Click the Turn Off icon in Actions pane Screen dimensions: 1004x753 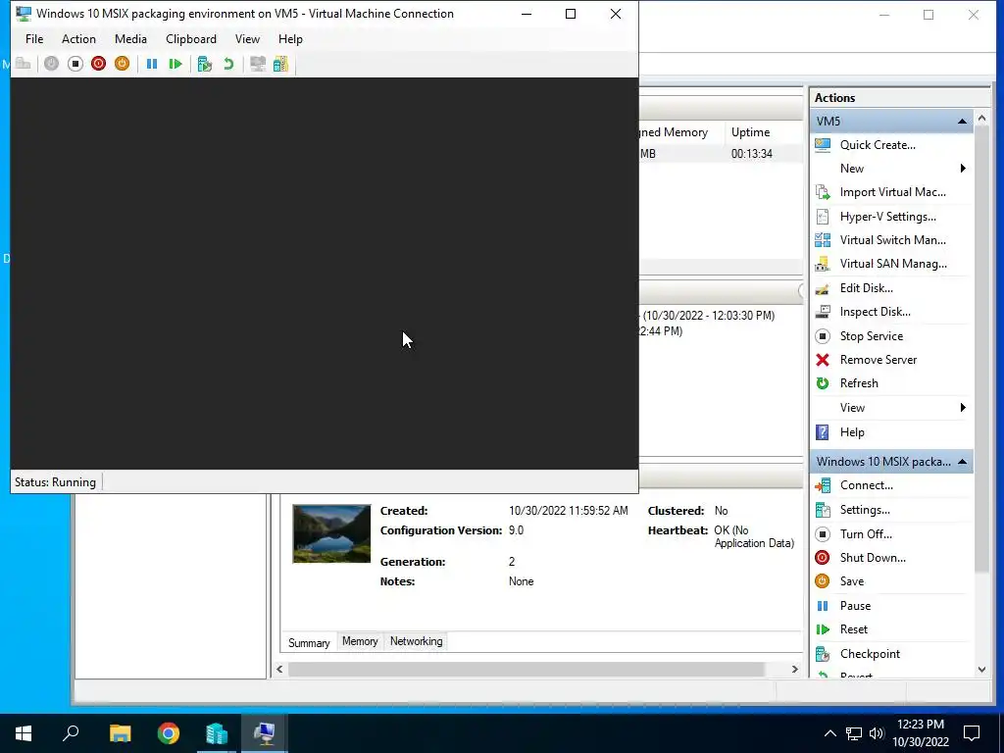[823, 534]
